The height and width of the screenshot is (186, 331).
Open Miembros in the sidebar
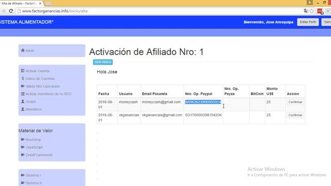point(34,109)
